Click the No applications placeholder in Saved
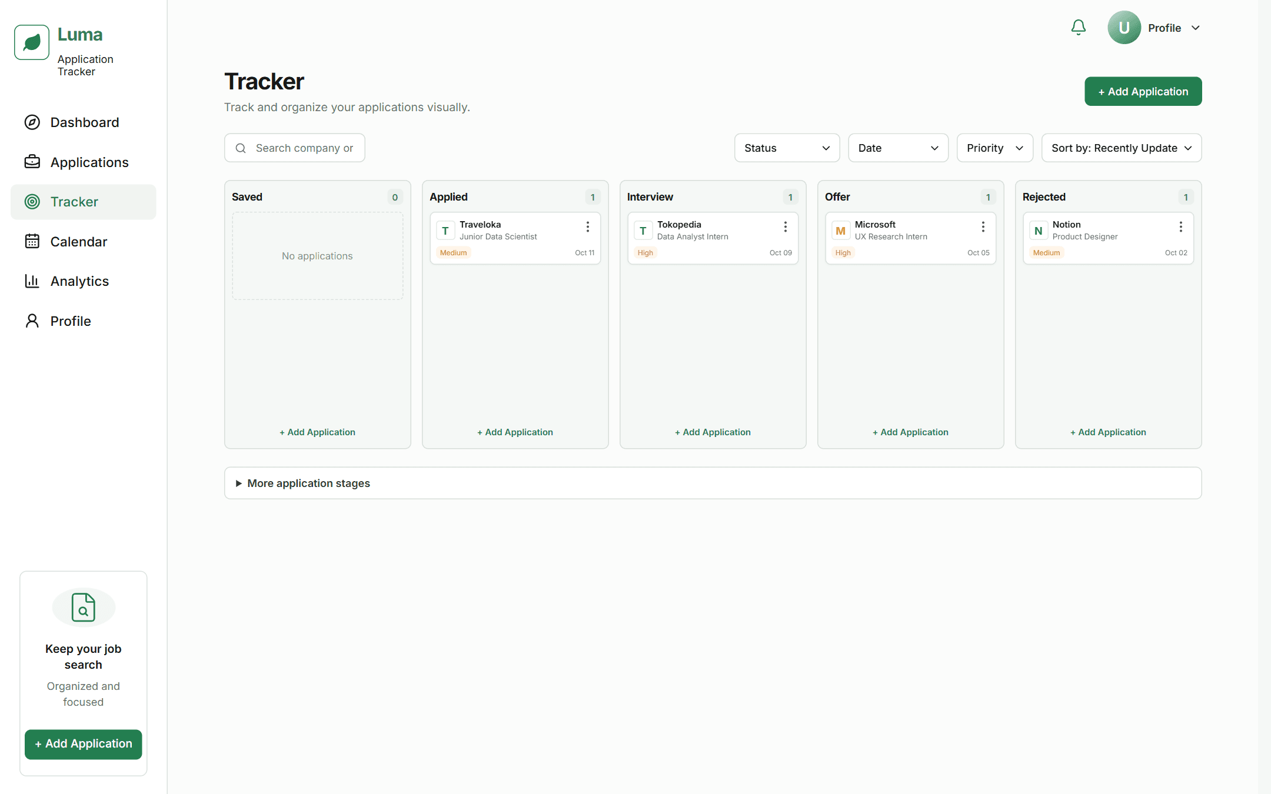Image resolution: width=1271 pixels, height=794 pixels. 317,256
